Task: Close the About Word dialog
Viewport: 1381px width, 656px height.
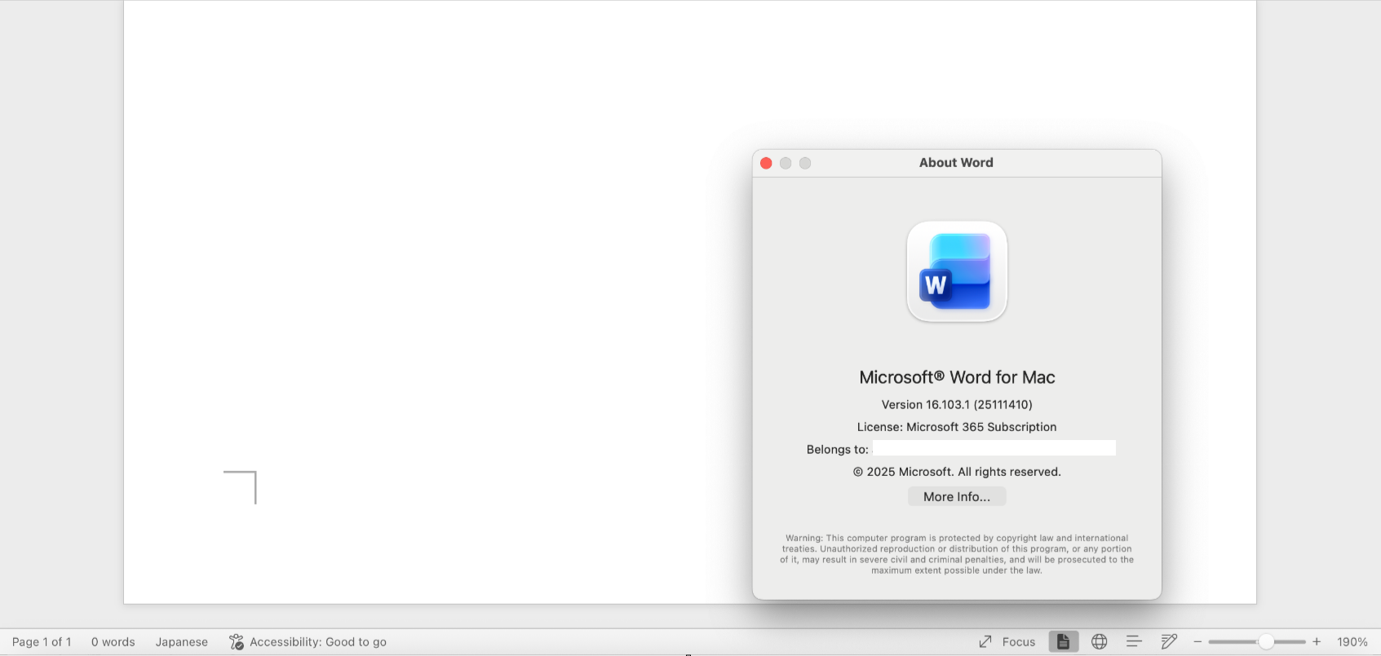Action: pos(766,163)
